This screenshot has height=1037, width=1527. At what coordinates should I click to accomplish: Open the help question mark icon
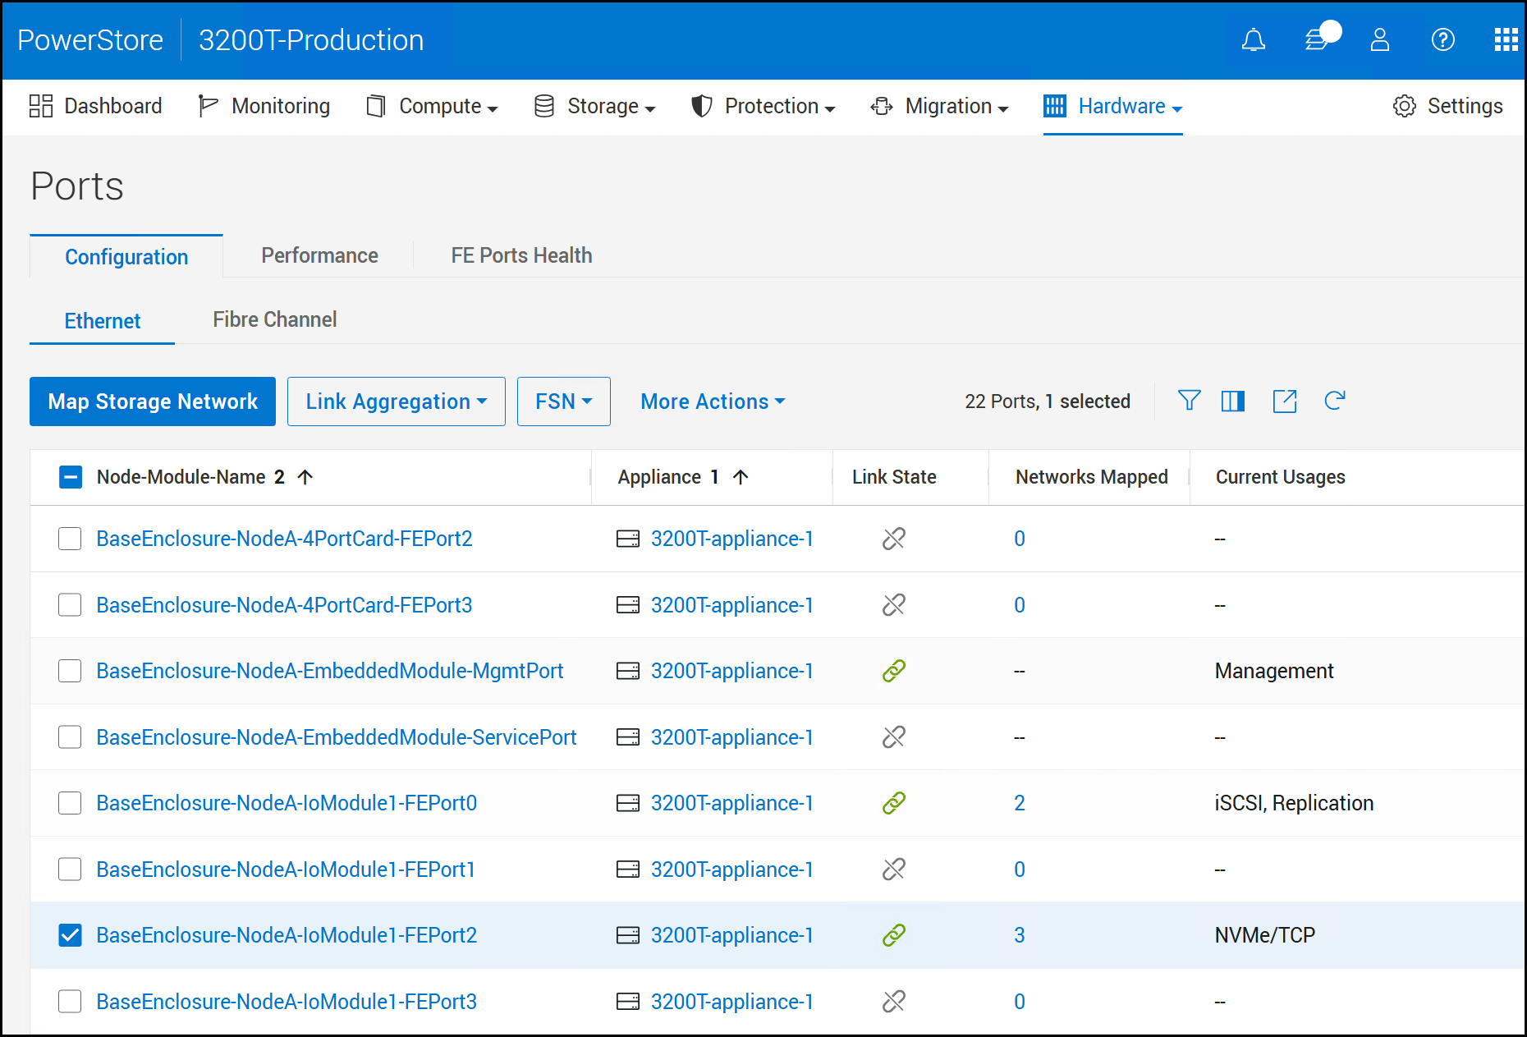pos(1442,39)
